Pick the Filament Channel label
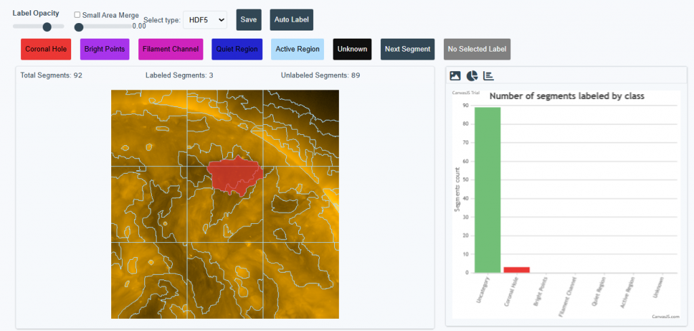This screenshot has width=694, height=331. tap(171, 49)
